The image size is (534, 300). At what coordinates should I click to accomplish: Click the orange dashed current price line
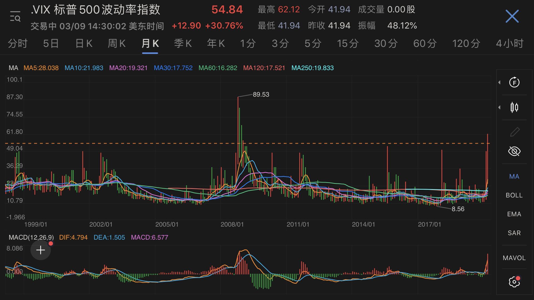248,143
